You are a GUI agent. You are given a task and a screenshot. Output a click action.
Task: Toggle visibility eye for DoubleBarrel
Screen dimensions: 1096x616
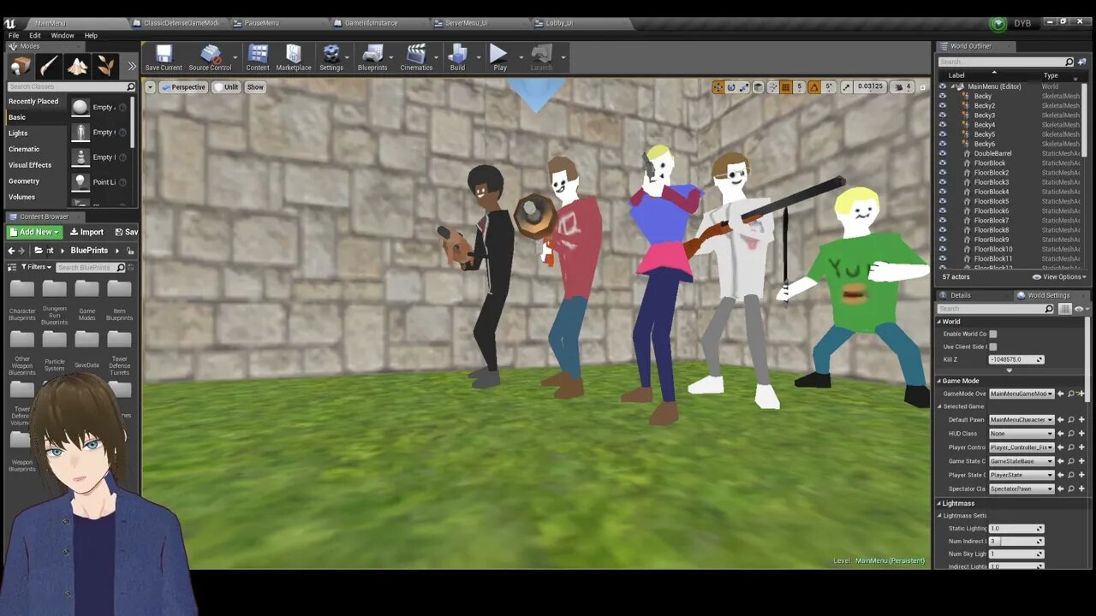coord(943,153)
